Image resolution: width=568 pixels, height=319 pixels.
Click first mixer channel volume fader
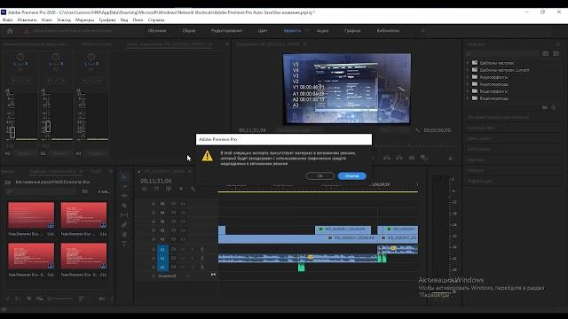[x=12, y=132]
